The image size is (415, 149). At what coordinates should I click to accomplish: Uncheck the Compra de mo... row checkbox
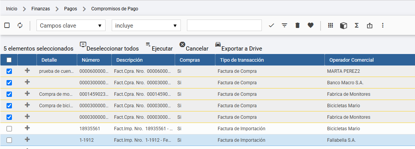9,94
